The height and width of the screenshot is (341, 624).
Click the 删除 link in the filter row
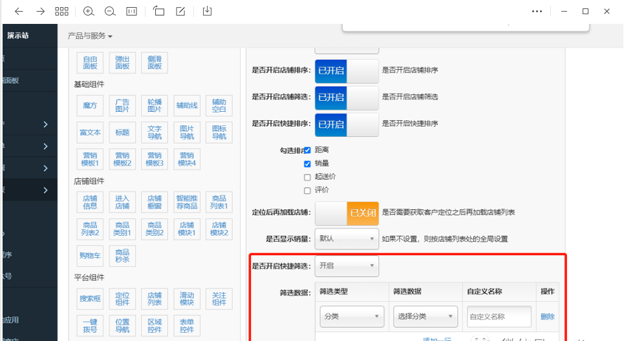coord(547,316)
